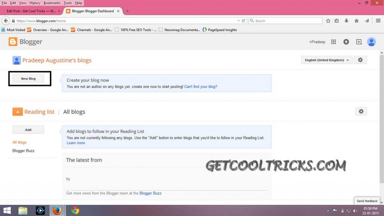Open Pradeep Augustine's blogs heading link

[57, 60]
